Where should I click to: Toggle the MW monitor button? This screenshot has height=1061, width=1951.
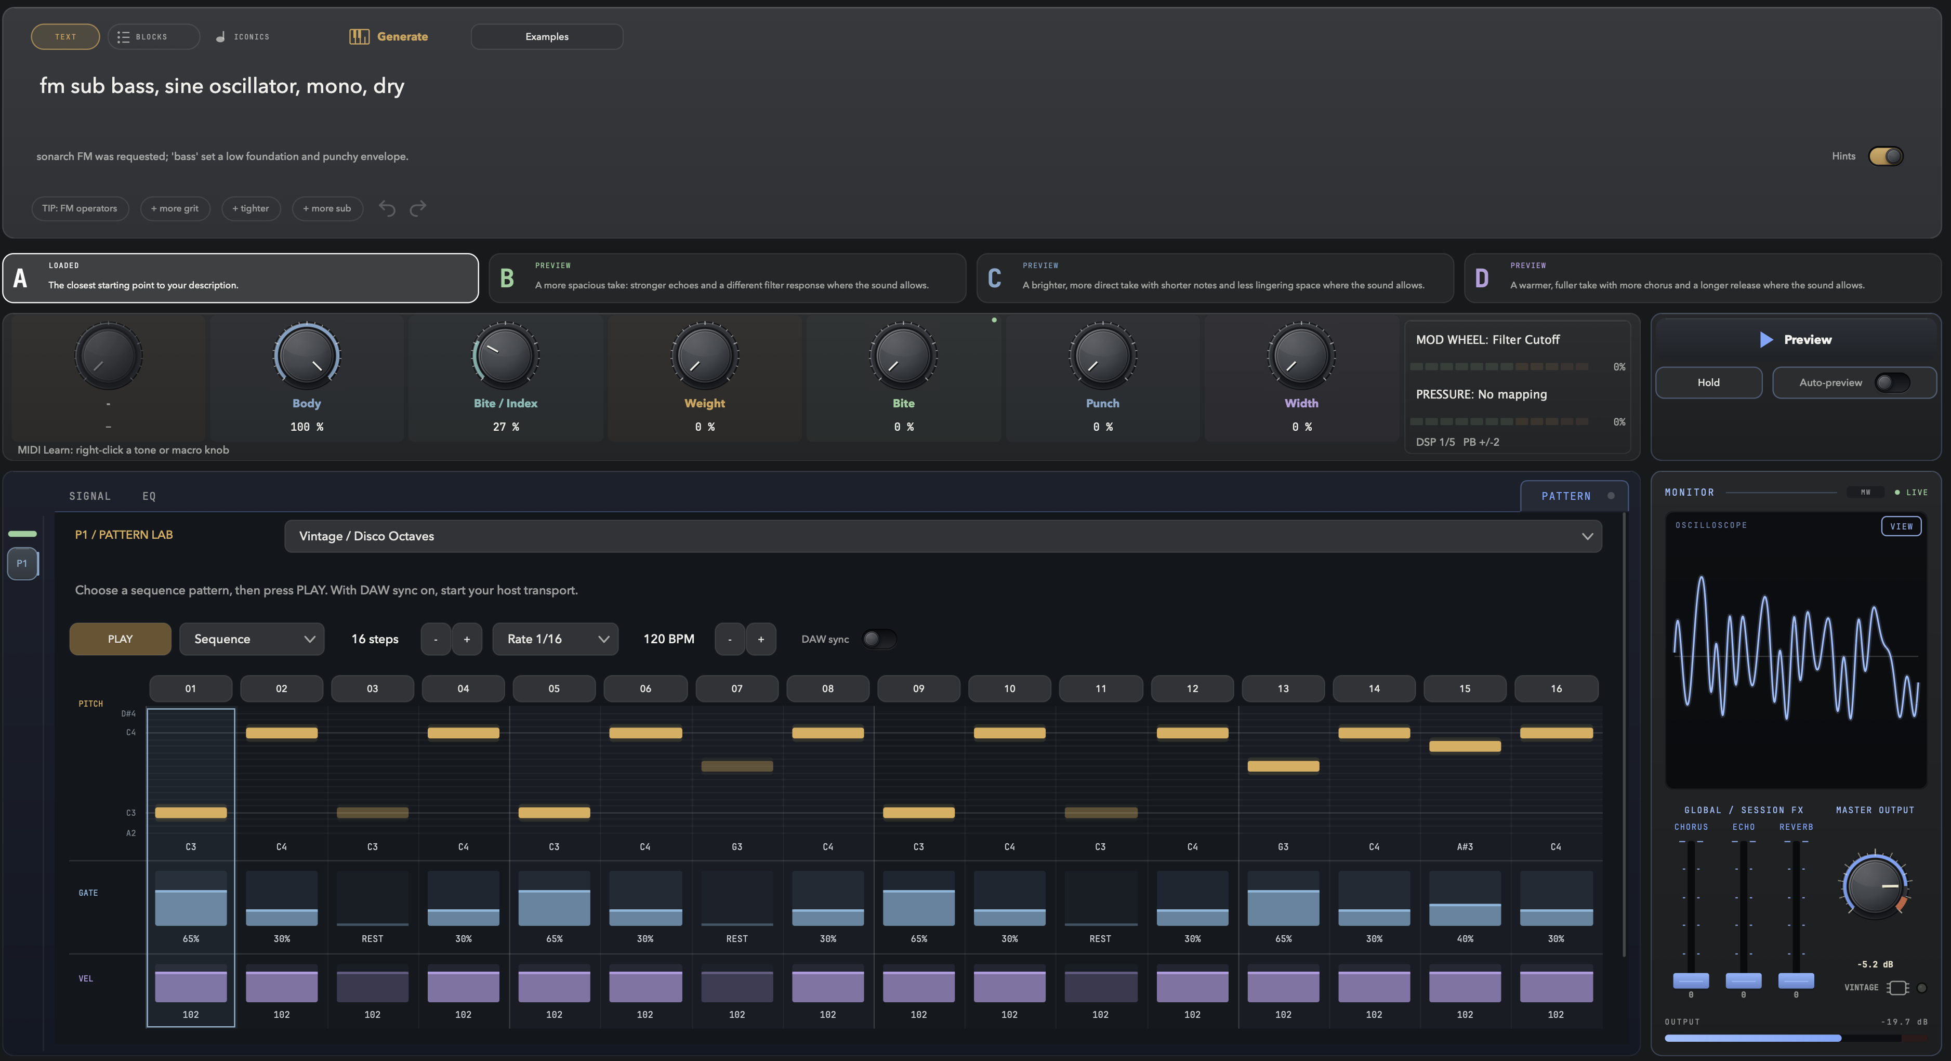(1865, 492)
